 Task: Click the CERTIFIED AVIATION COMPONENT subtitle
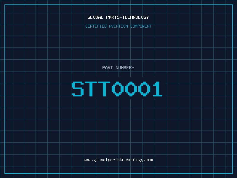[x=118, y=26]
